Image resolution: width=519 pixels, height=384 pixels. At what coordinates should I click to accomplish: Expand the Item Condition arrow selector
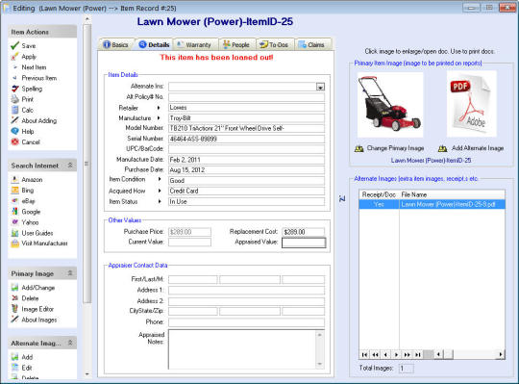tap(160, 179)
